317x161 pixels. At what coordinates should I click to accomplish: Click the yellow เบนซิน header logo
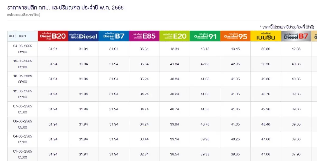266,36
